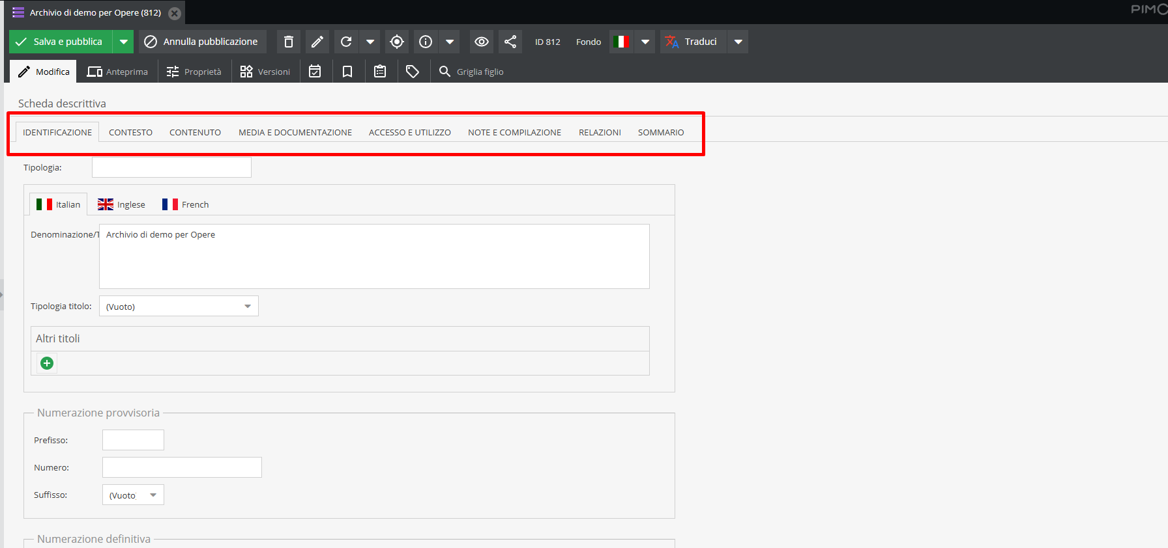Click the info circle icon

426,42
